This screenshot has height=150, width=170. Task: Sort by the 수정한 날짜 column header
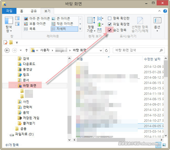(x=152, y=59)
